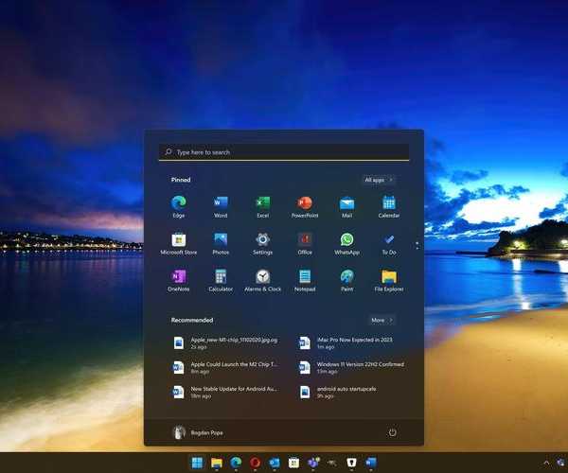Screen dimensions: 568x473
Task: Launch WhatsApp from Pinned
Action: [x=346, y=243]
